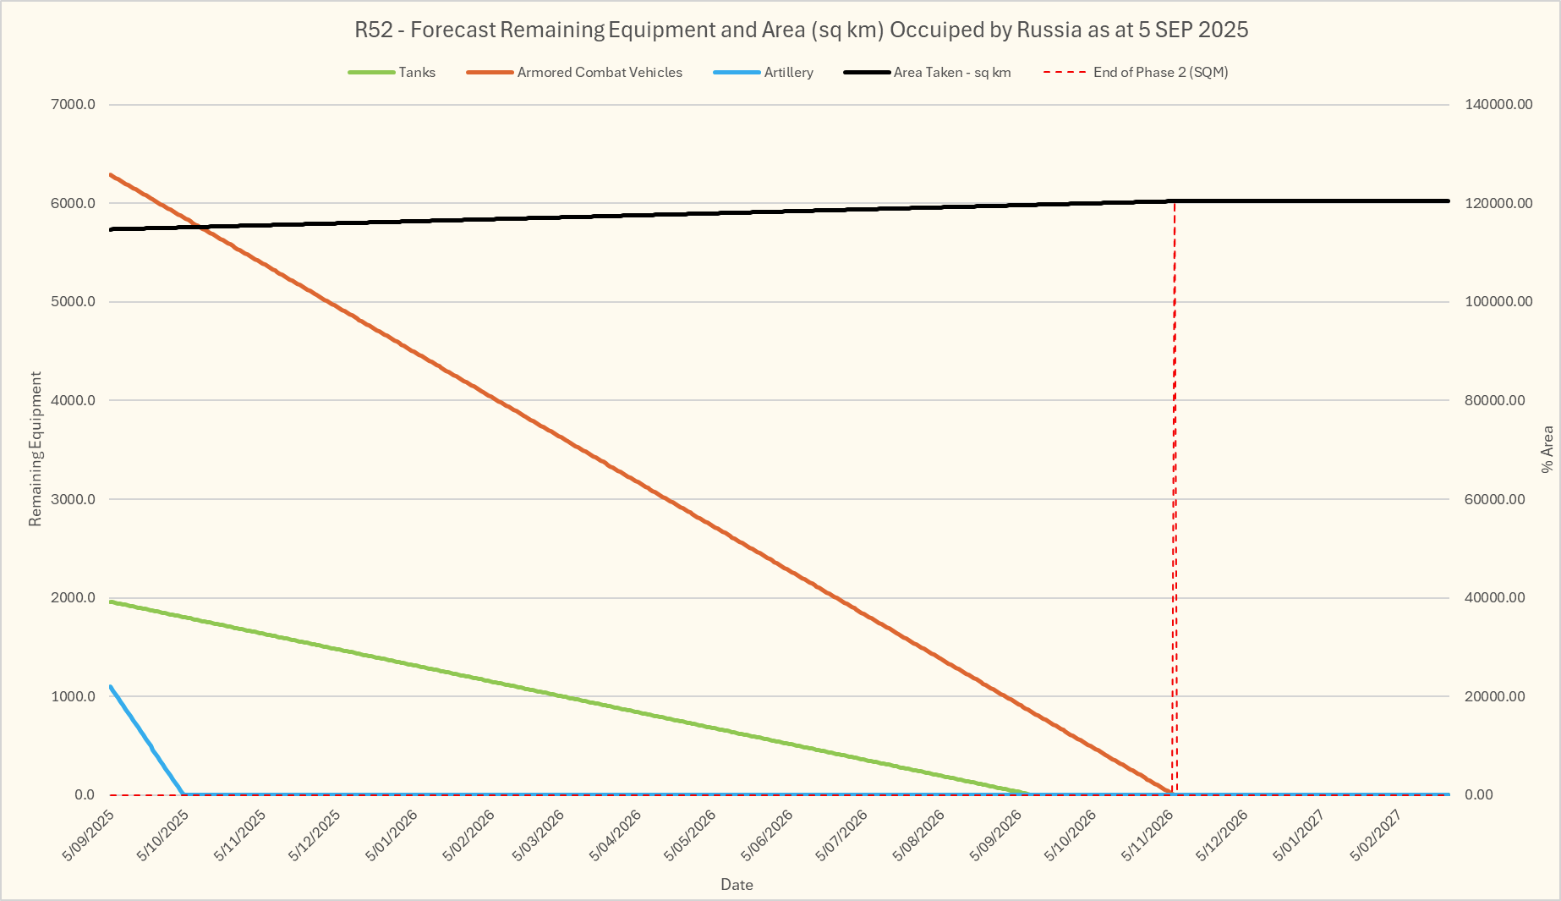Select the 5/02/2027 date axis label
The width and height of the screenshot is (1561, 901).
pyautogui.click(x=1375, y=834)
